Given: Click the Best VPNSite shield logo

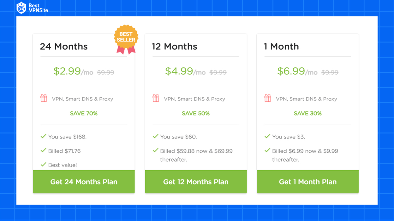Looking at the screenshot, I should coord(21,8).
